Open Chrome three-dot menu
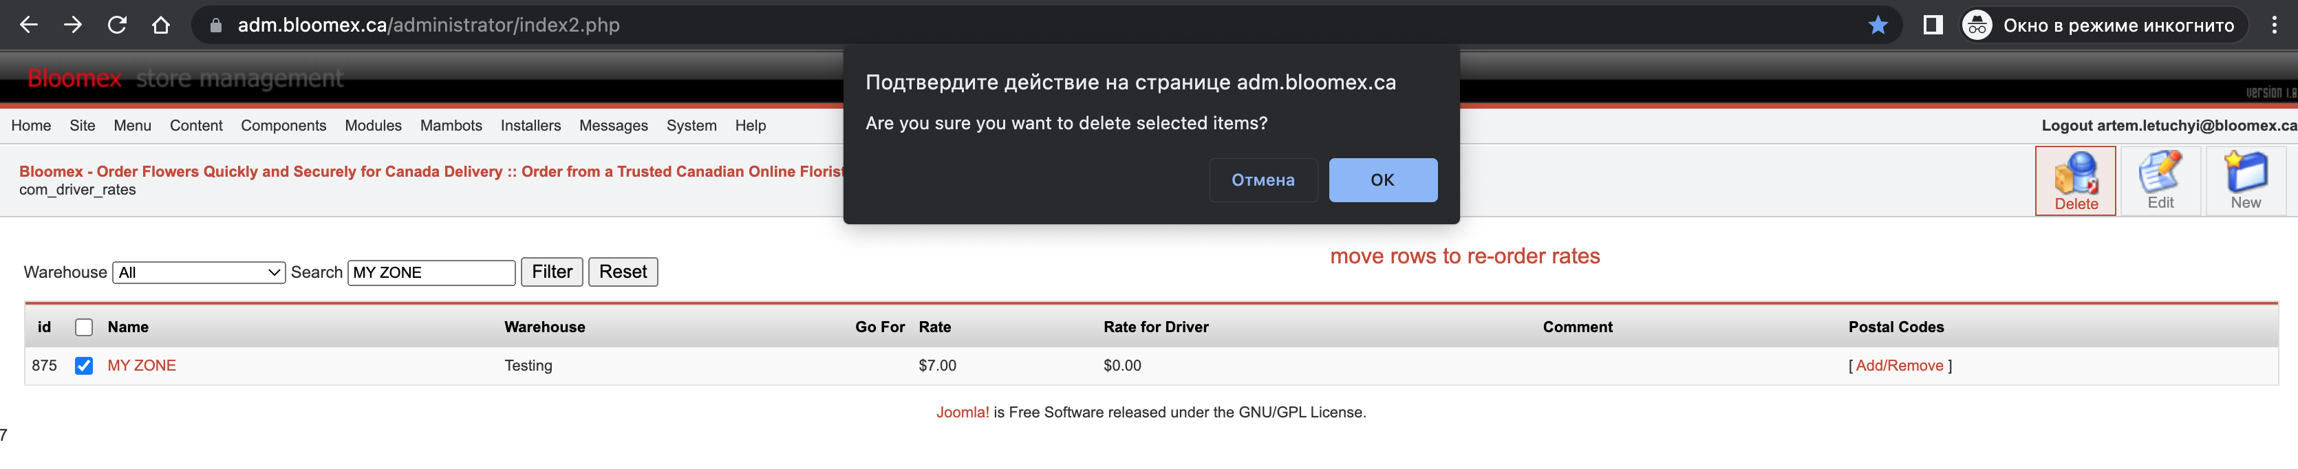Image resolution: width=2298 pixels, height=469 pixels. tap(2274, 25)
